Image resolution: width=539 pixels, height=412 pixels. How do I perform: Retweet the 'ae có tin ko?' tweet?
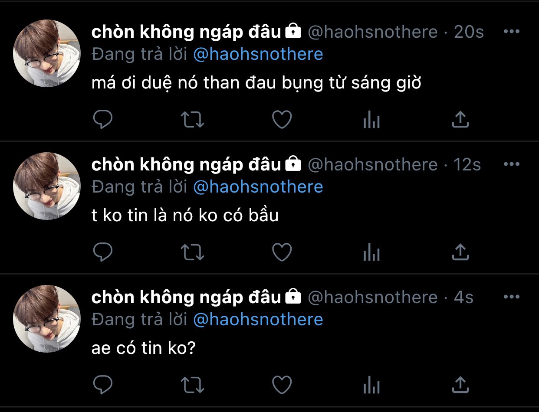point(192,385)
